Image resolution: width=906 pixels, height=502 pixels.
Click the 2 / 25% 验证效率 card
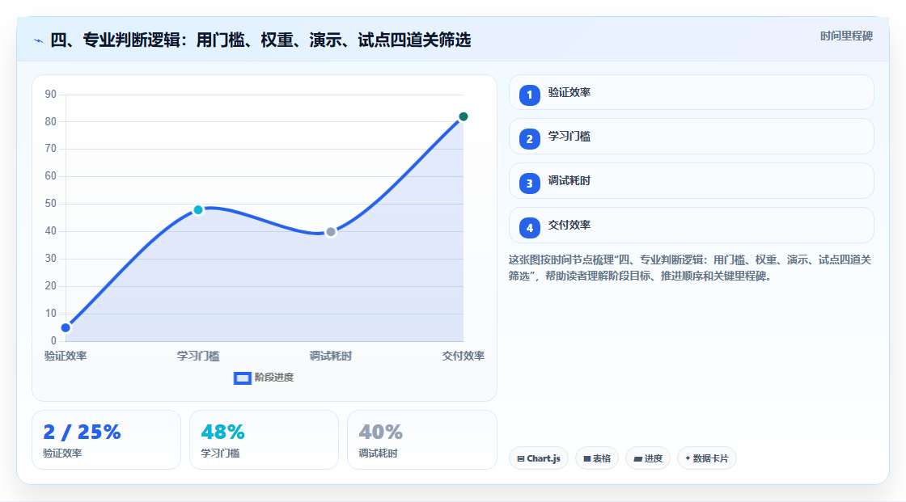(106, 441)
